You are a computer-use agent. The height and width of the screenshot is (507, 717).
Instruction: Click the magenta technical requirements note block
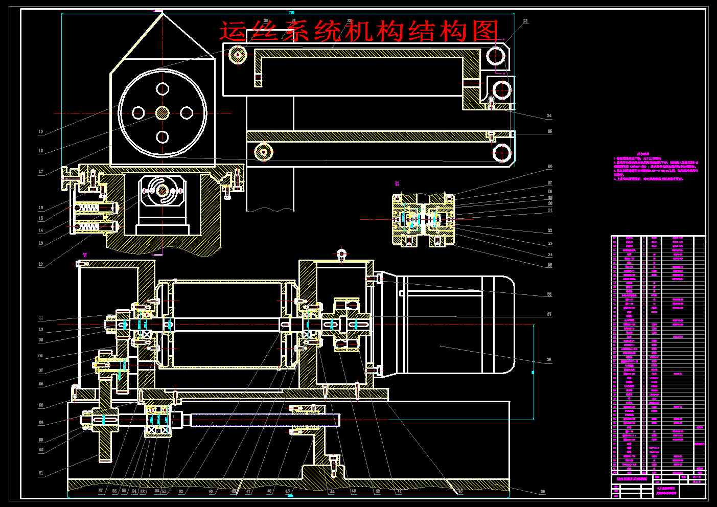656,167
